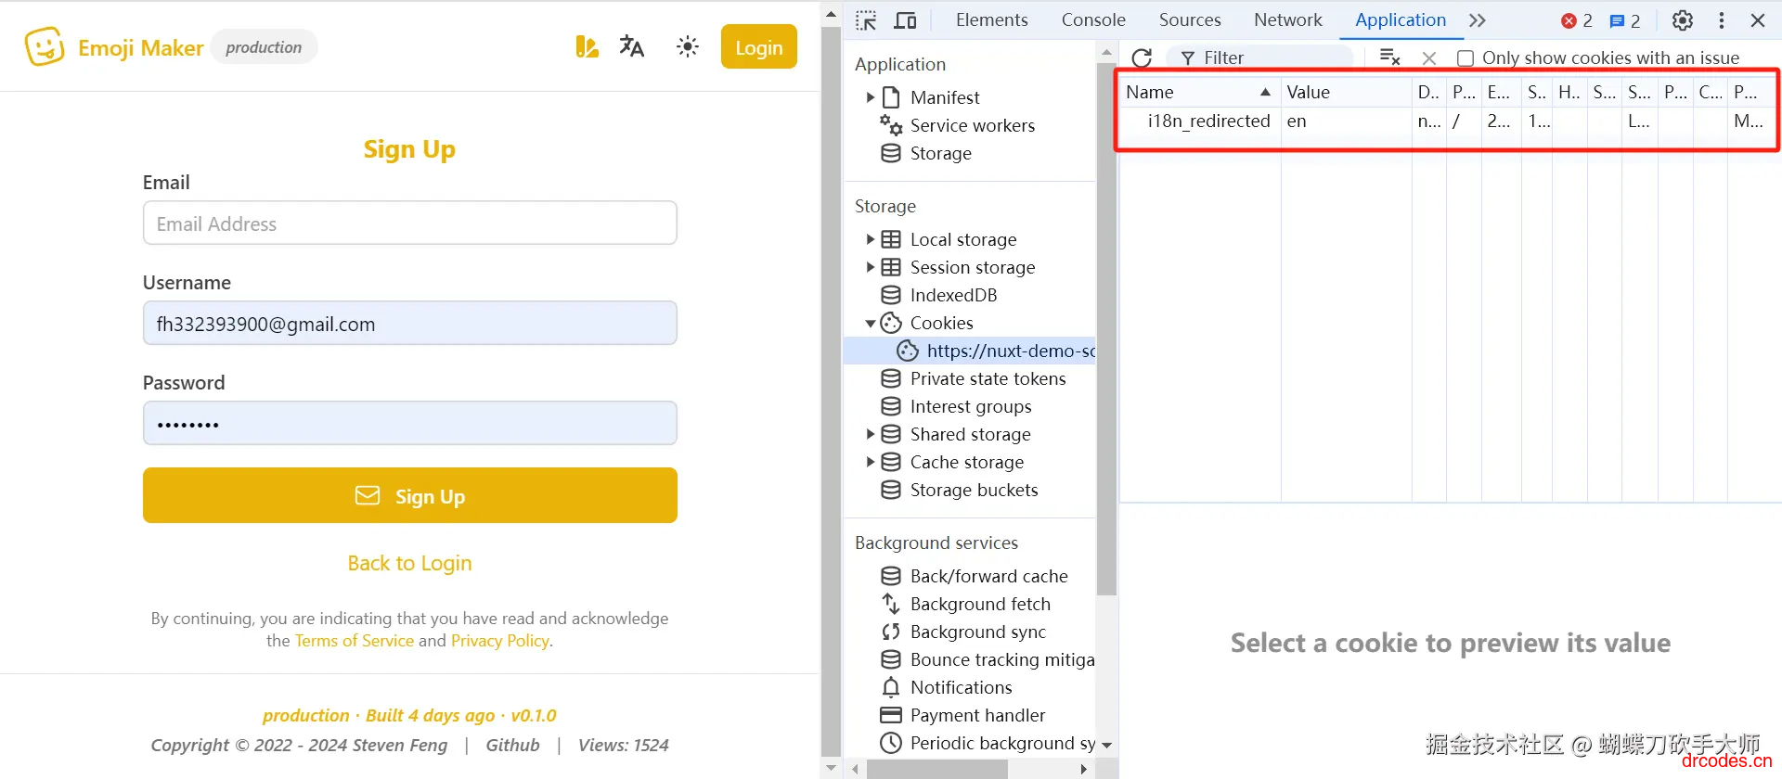The height and width of the screenshot is (779, 1782).
Task: Switch to the Console tab
Action: click(1093, 19)
